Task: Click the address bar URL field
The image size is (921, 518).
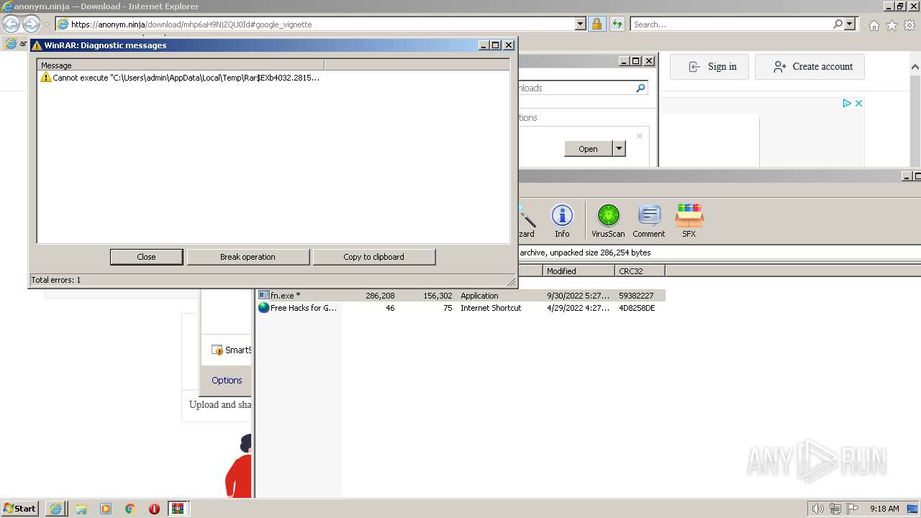Action: 322,24
